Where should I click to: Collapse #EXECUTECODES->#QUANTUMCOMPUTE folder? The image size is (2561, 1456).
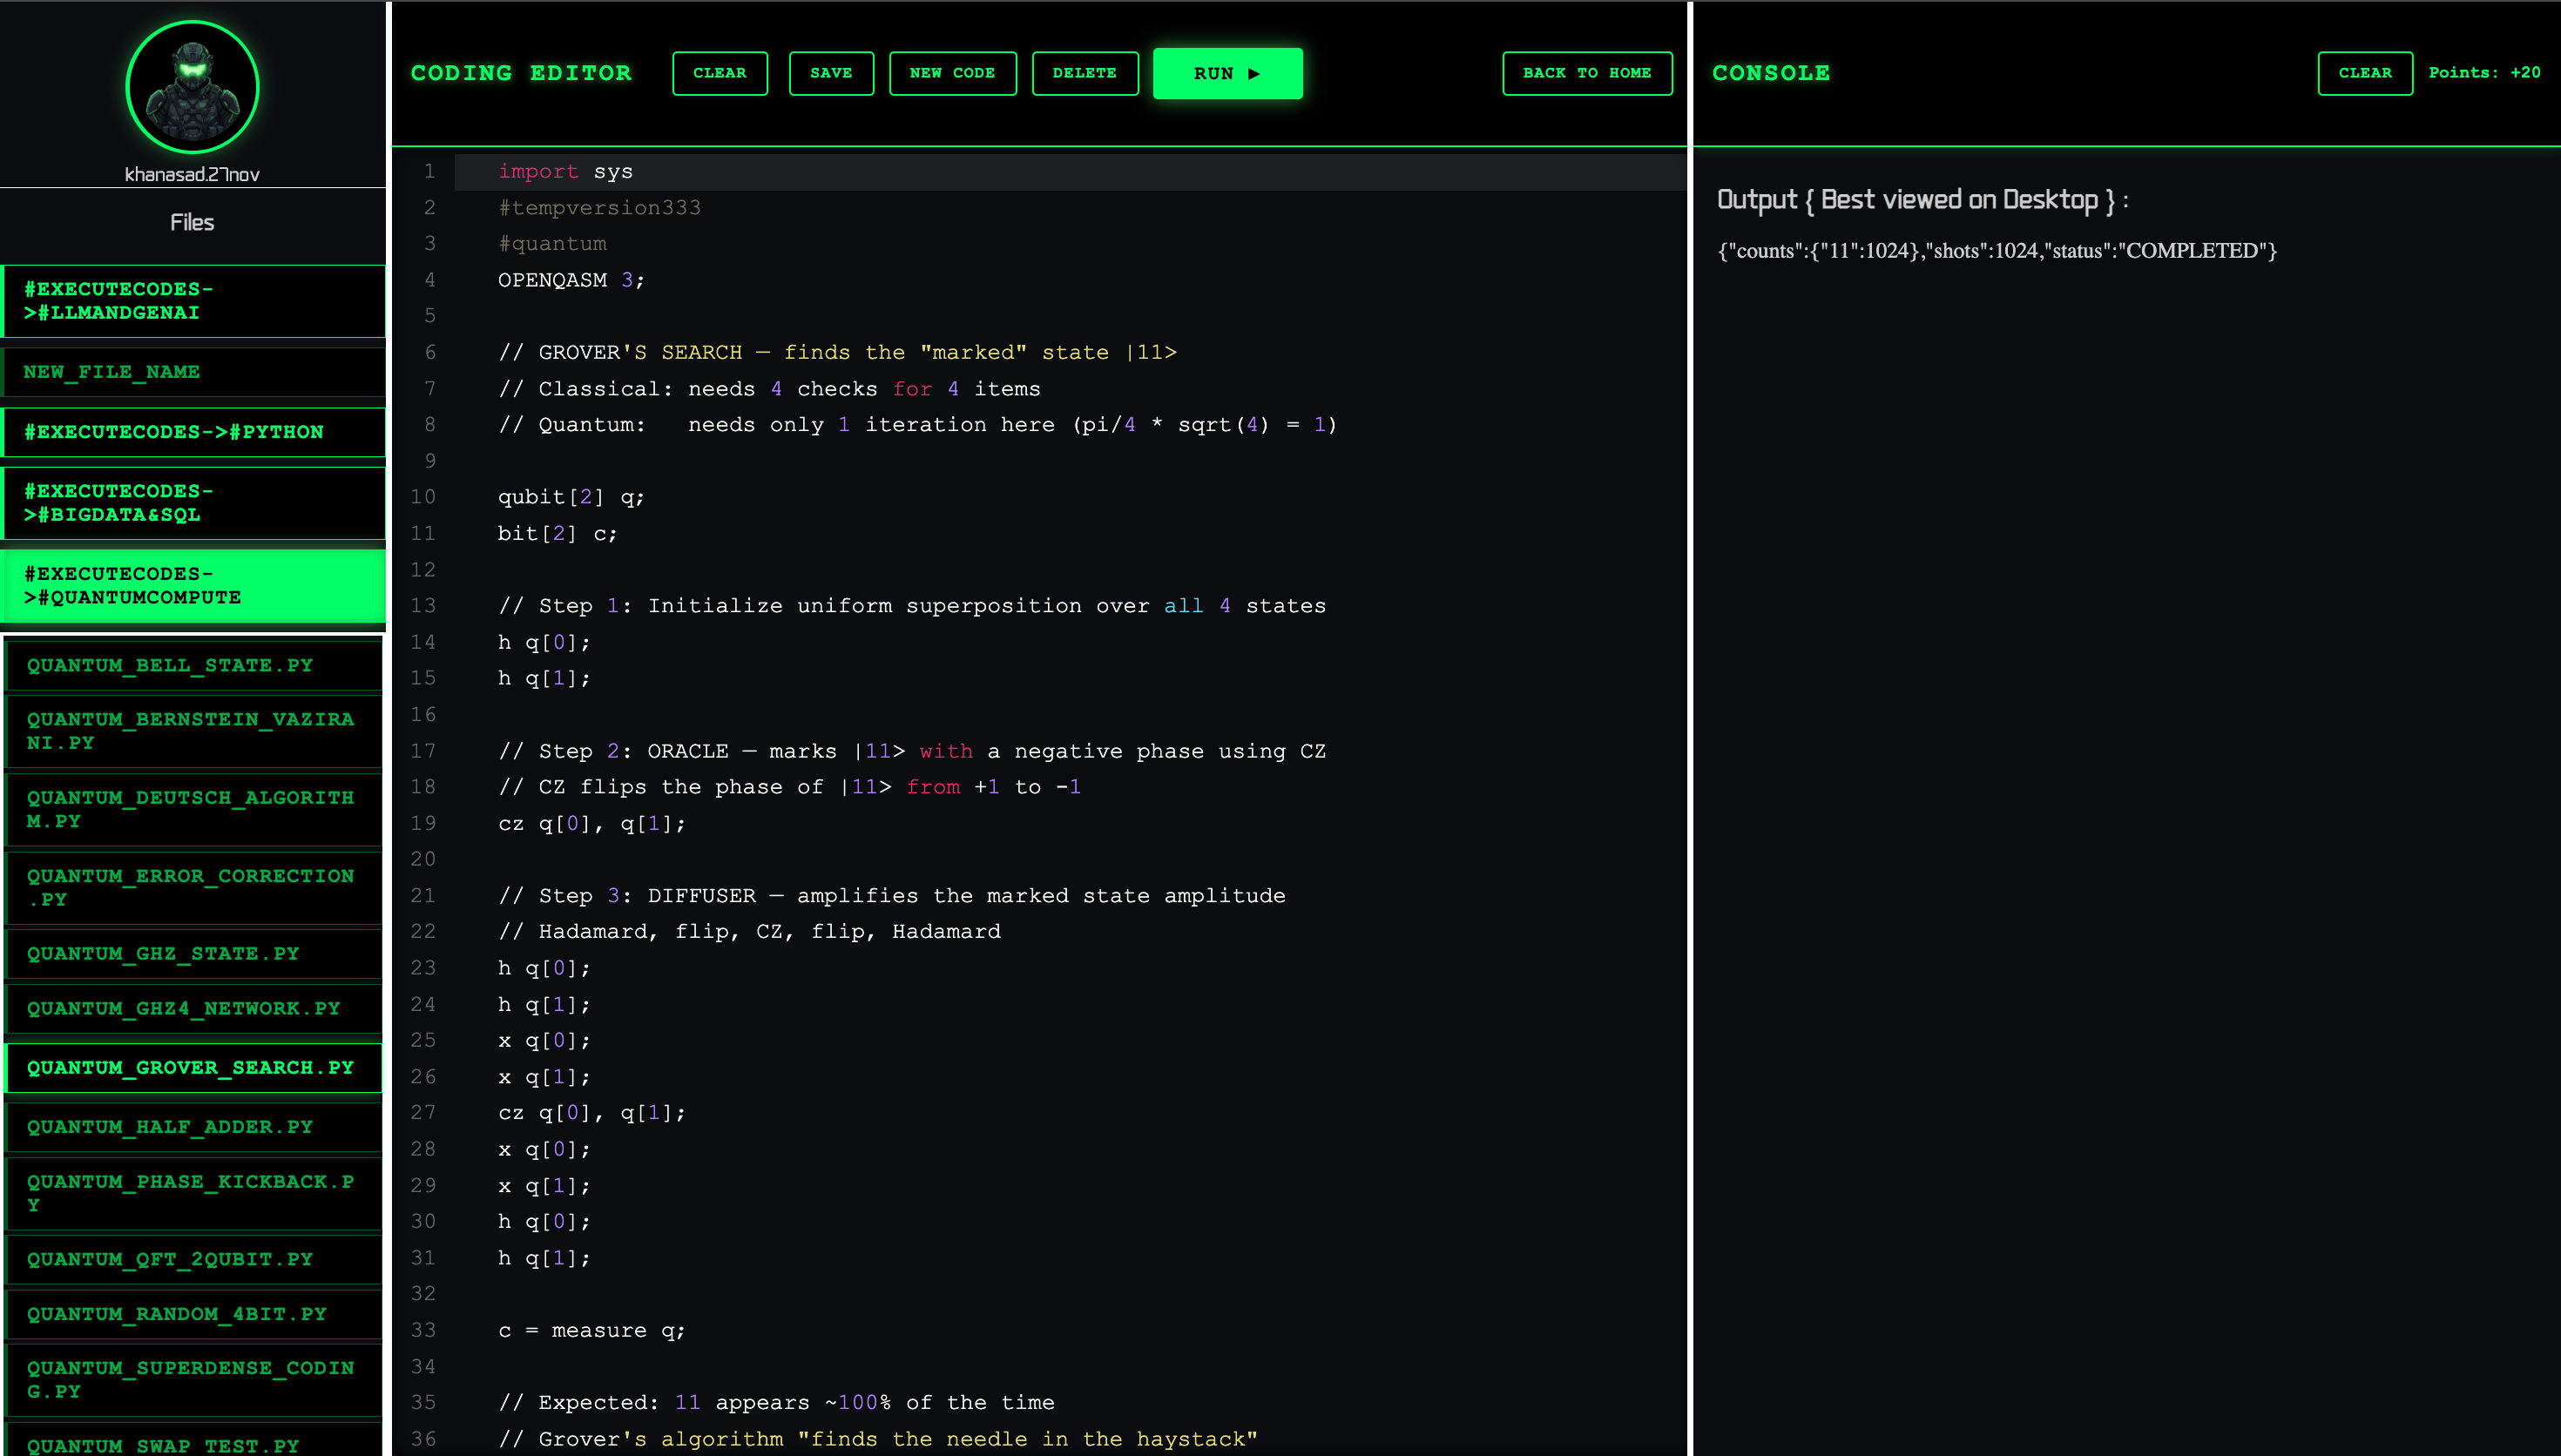coord(193,586)
